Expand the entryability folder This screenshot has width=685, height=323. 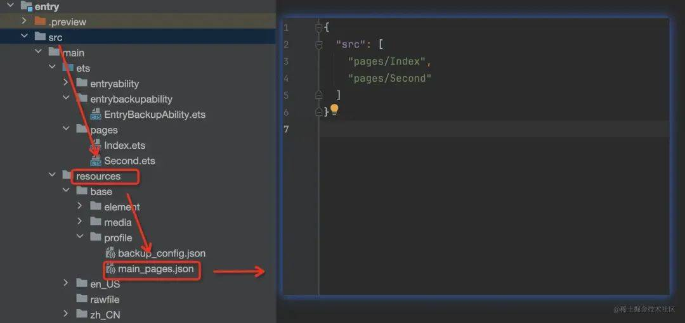(66, 82)
